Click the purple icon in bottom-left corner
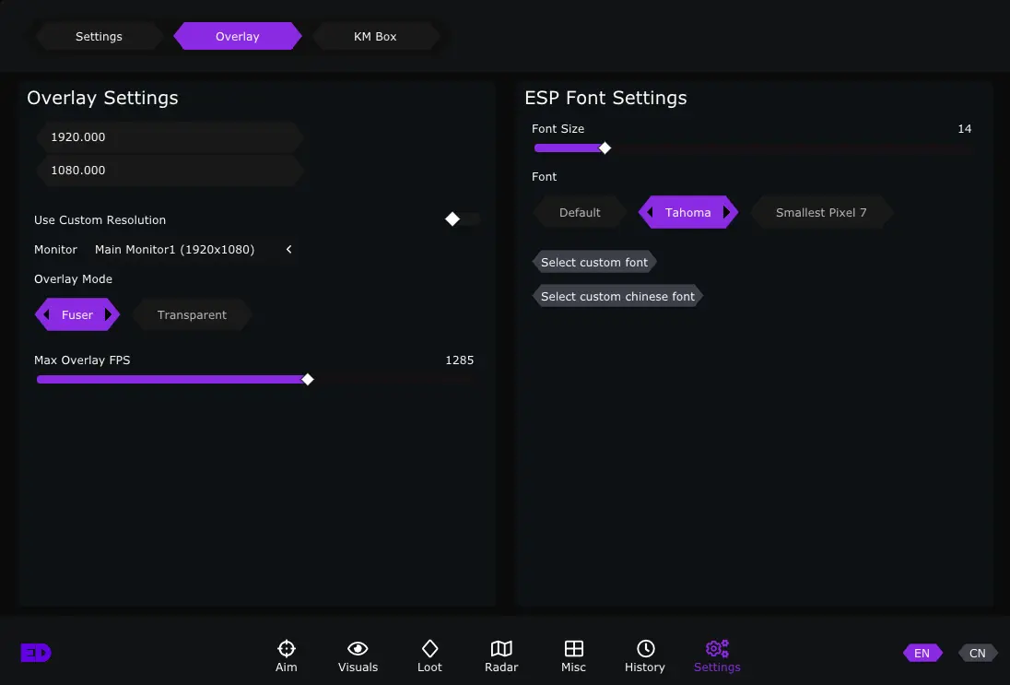 point(36,653)
